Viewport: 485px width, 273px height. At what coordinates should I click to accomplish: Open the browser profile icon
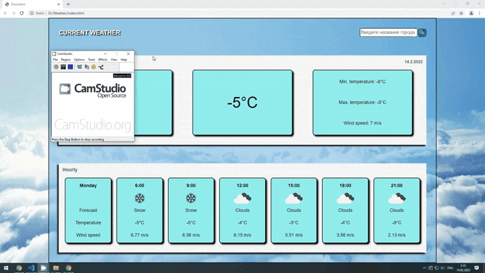[x=471, y=13]
